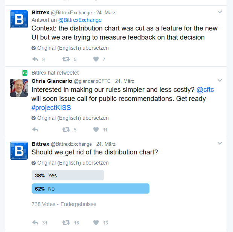Open more options chevron on Context tweet
The height and width of the screenshot is (232, 233).
point(220,12)
